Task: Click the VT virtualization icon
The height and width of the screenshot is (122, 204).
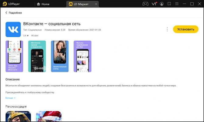Action: pos(154,4)
